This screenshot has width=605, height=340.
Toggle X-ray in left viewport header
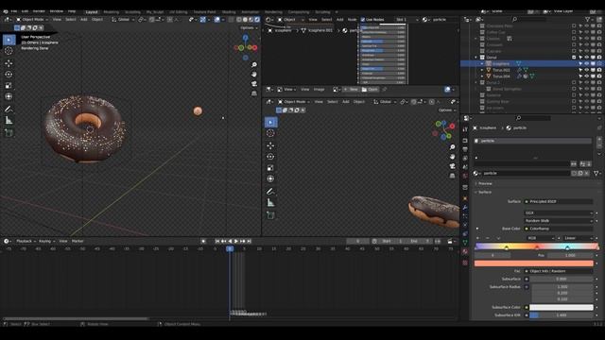pos(231,19)
